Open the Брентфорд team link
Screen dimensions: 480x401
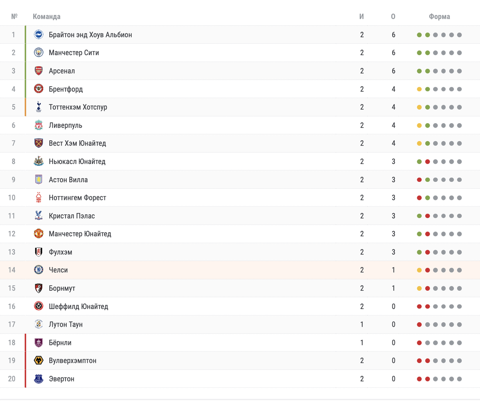[66, 89]
